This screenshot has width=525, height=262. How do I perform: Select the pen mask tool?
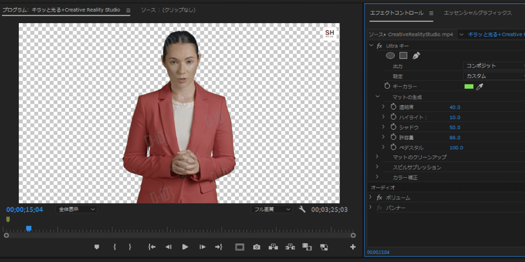coord(416,55)
